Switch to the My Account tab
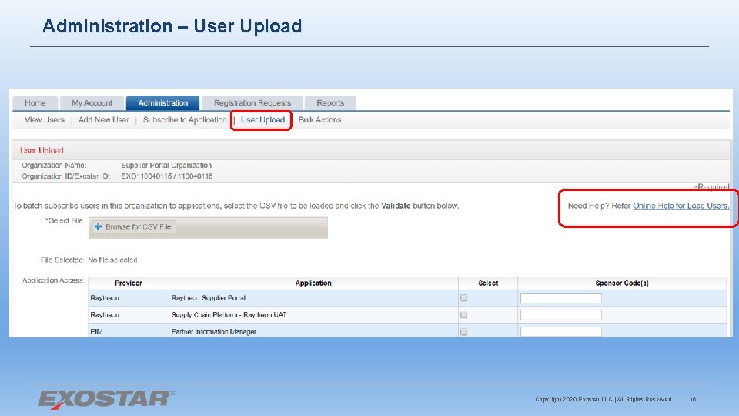The image size is (739, 416). (92, 102)
